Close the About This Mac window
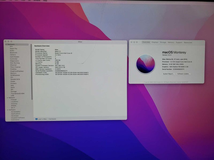Screen dimensions: 214x160 click(x=131, y=42)
